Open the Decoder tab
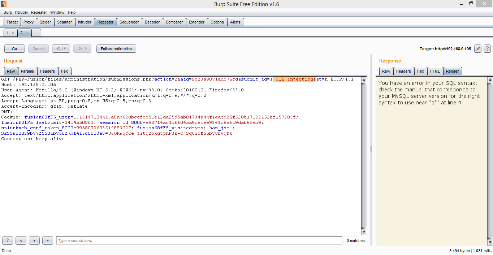This screenshot has width=493, height=255. pyautogui.click(x=152, y=22)
